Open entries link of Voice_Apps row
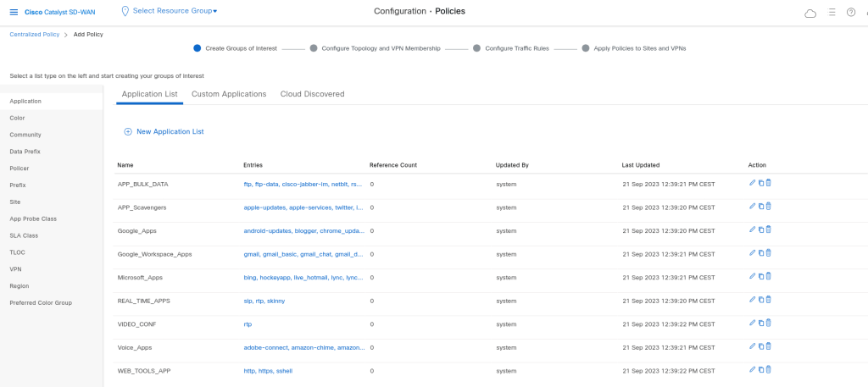The image size is (868, 387). point(303,347)
